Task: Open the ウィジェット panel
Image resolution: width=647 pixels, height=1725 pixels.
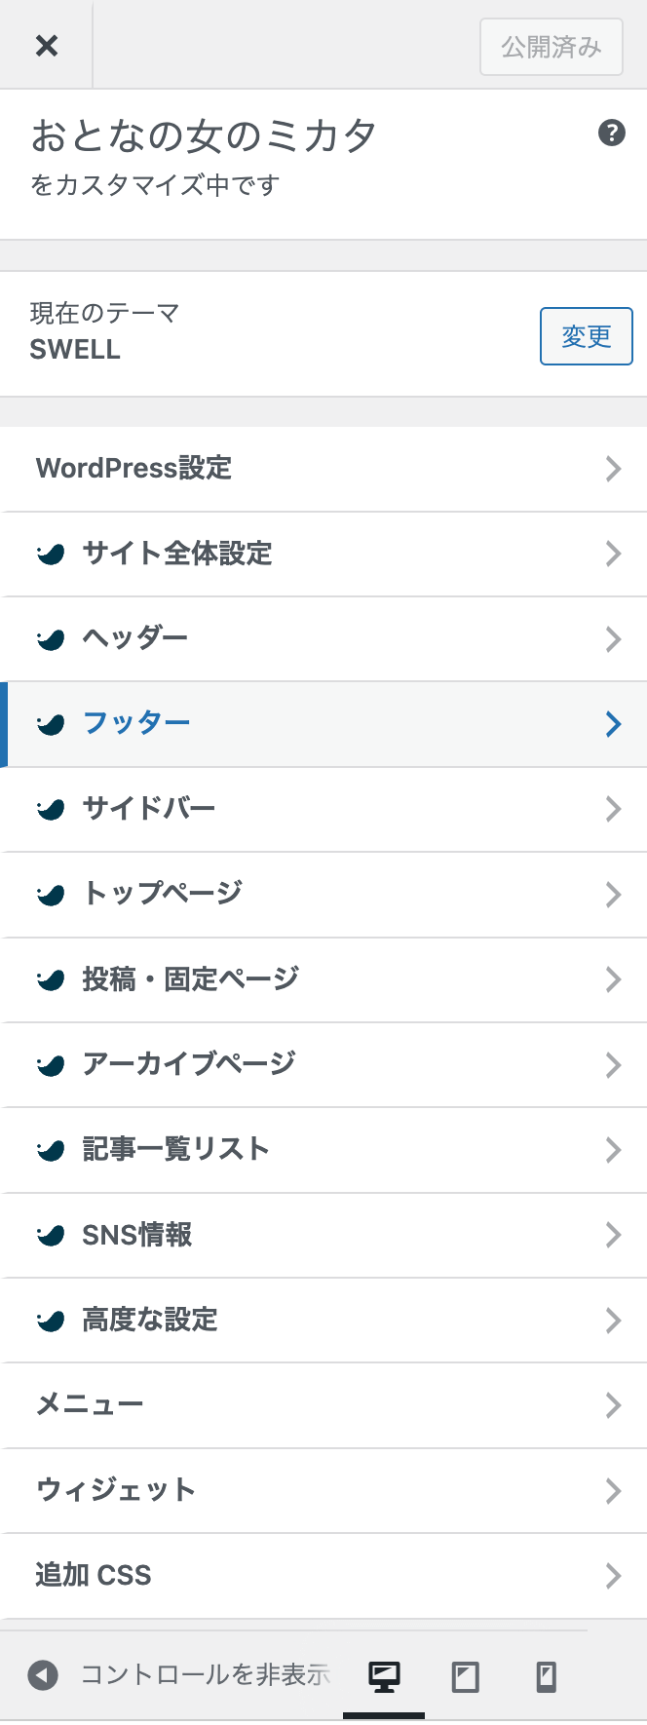Action: pyautogui.click(x=323, y=1490)
